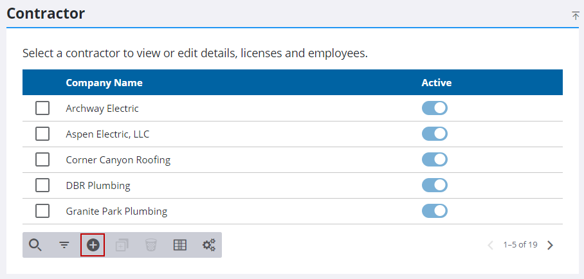Open Granite Park Plumbing contractor row
The width and height of the screenshot is (584, 279).
[116, 211]
